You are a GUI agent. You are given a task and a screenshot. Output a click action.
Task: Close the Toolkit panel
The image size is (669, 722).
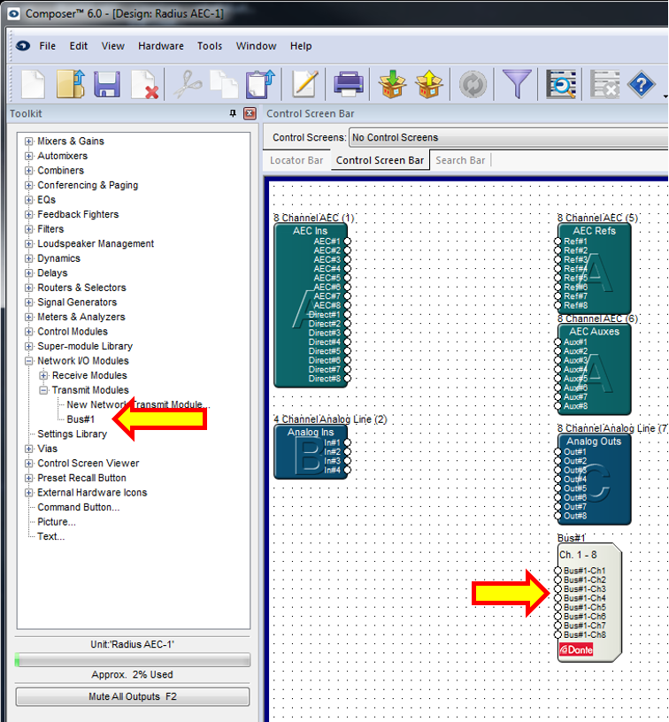point(250,113)
